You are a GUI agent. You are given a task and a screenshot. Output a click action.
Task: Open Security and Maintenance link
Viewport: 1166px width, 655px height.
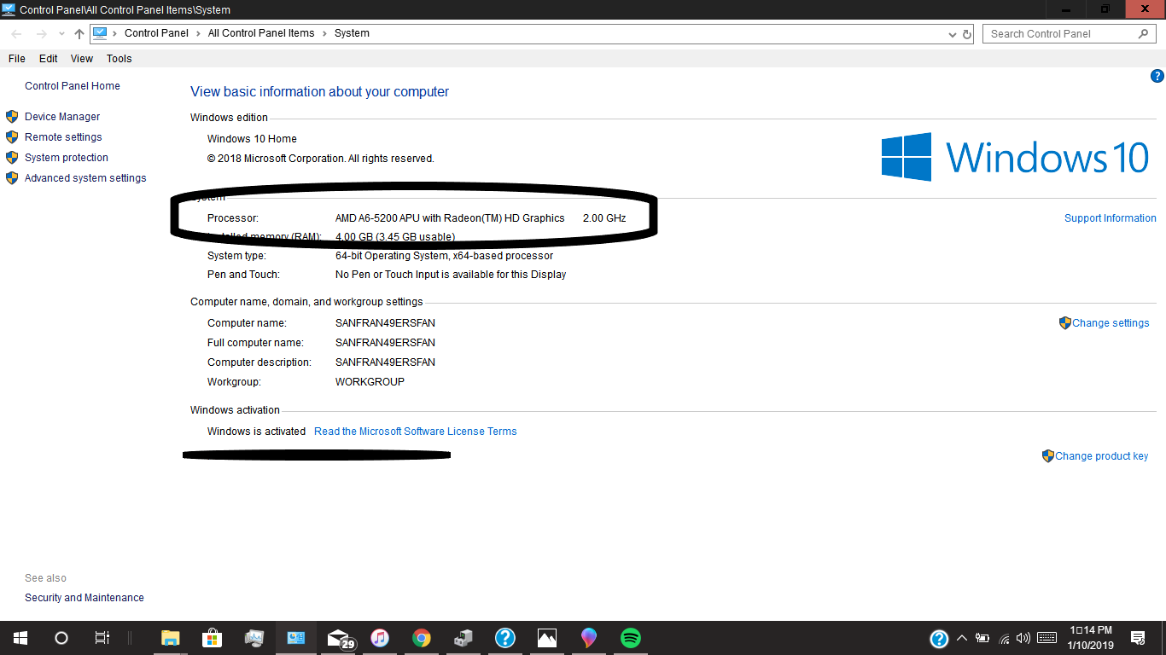[85, 598]
